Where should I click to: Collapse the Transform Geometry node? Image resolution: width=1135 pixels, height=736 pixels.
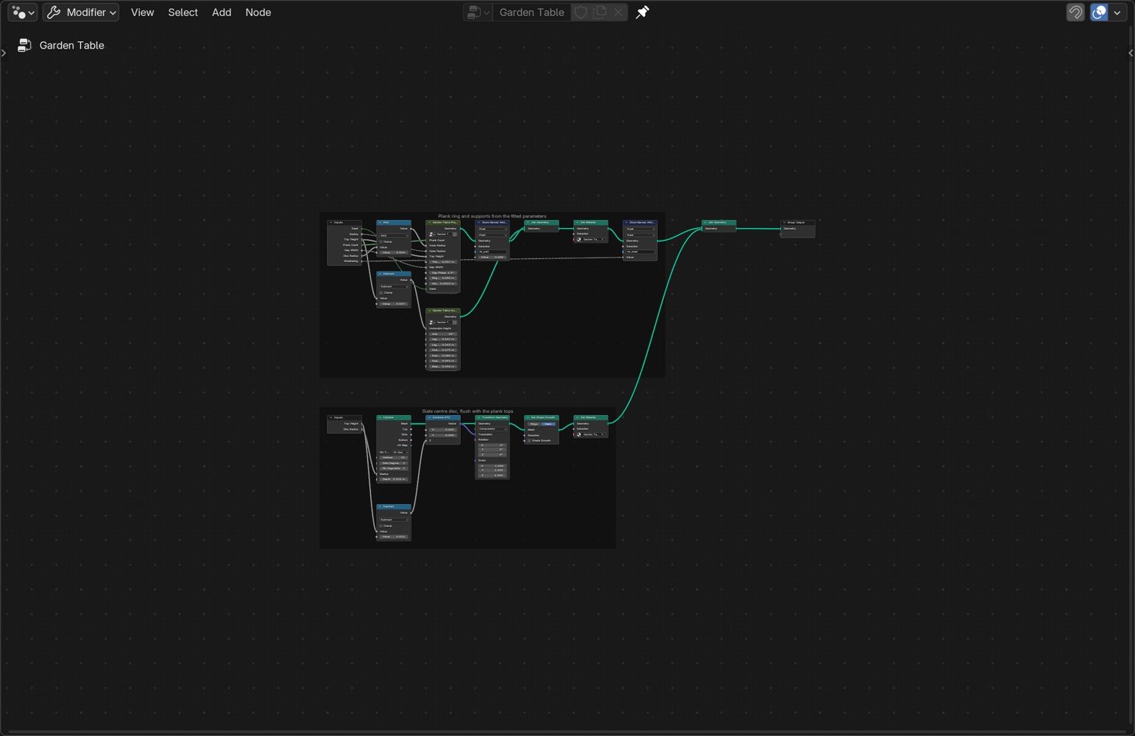(478, 417)
